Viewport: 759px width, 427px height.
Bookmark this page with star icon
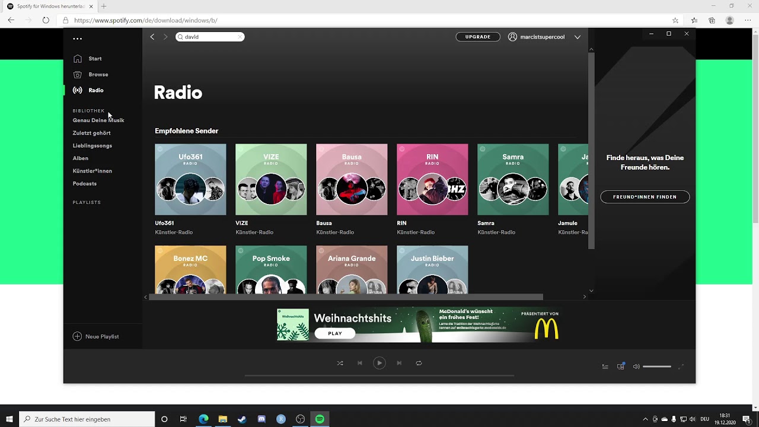pos(675,20)
